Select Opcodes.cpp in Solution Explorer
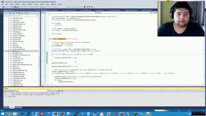 coord(16,32)
